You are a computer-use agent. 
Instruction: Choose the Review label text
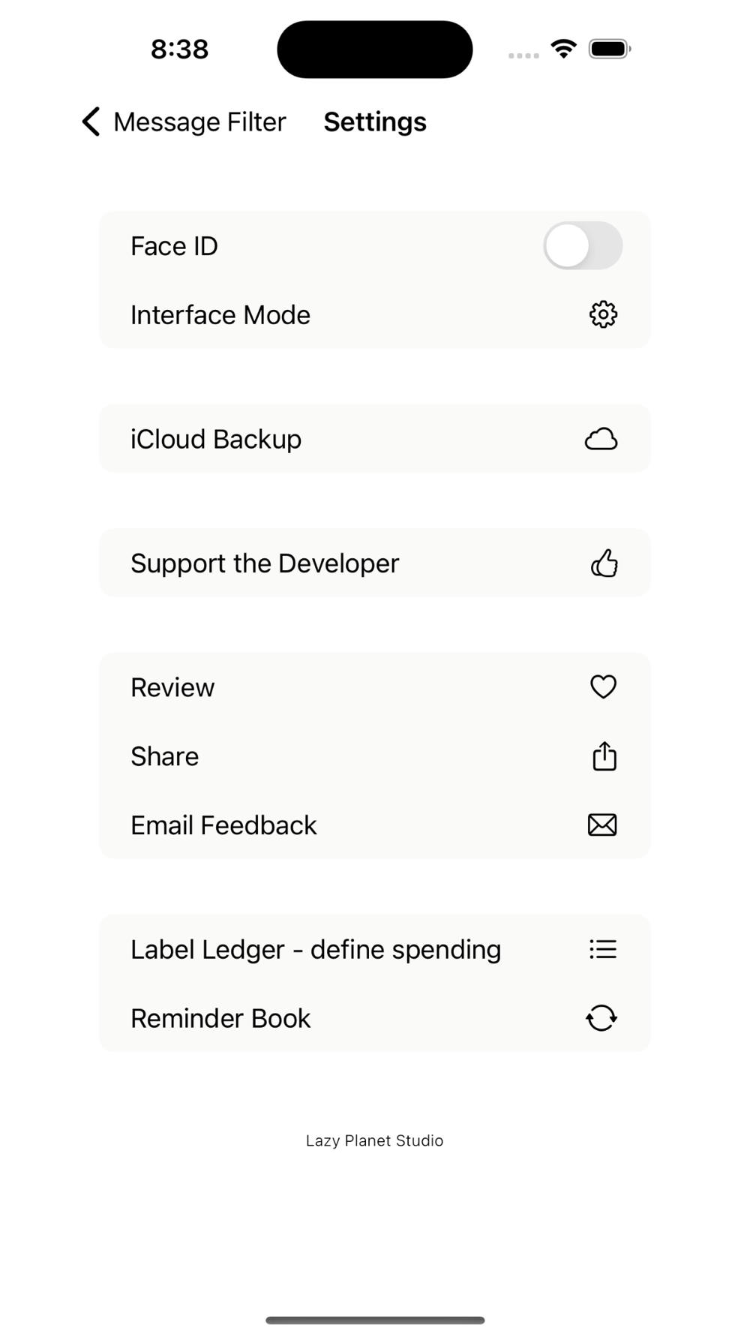pyautogui.click(x=172, y=687)
